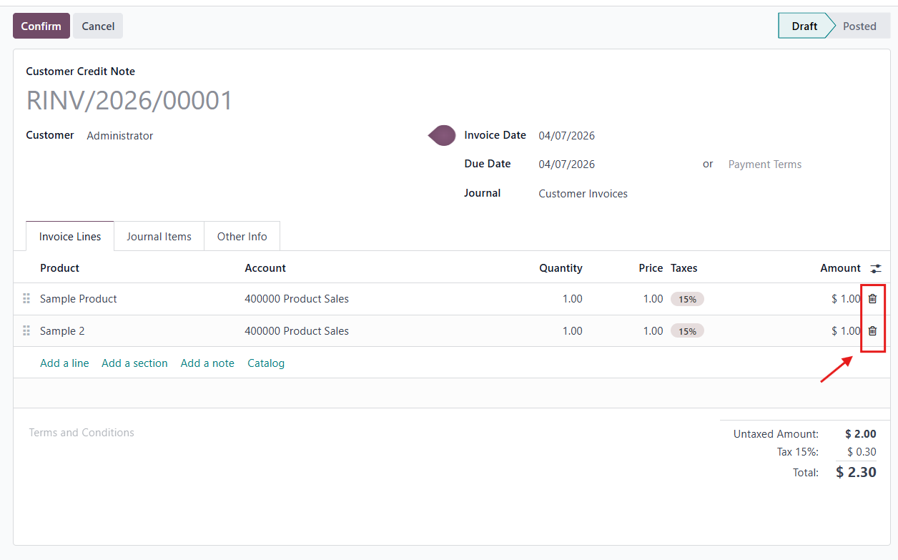The image size is (898, 560).
Task: Switch to the Journal Items tab
Action: (x=159, y=237)
